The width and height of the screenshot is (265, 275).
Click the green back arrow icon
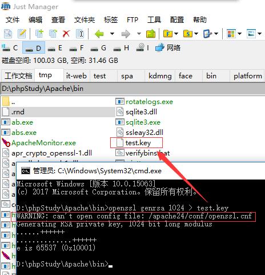pyautogui.click(x=99, y=34)
